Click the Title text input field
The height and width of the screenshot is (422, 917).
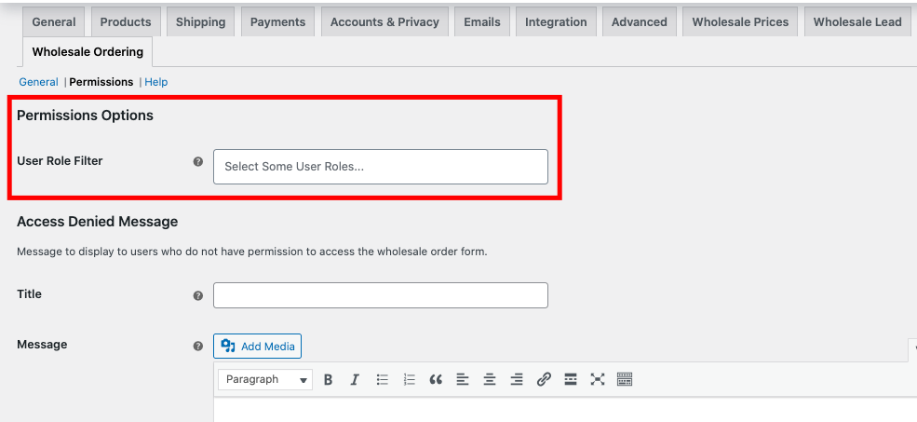[x=380, y=295]
